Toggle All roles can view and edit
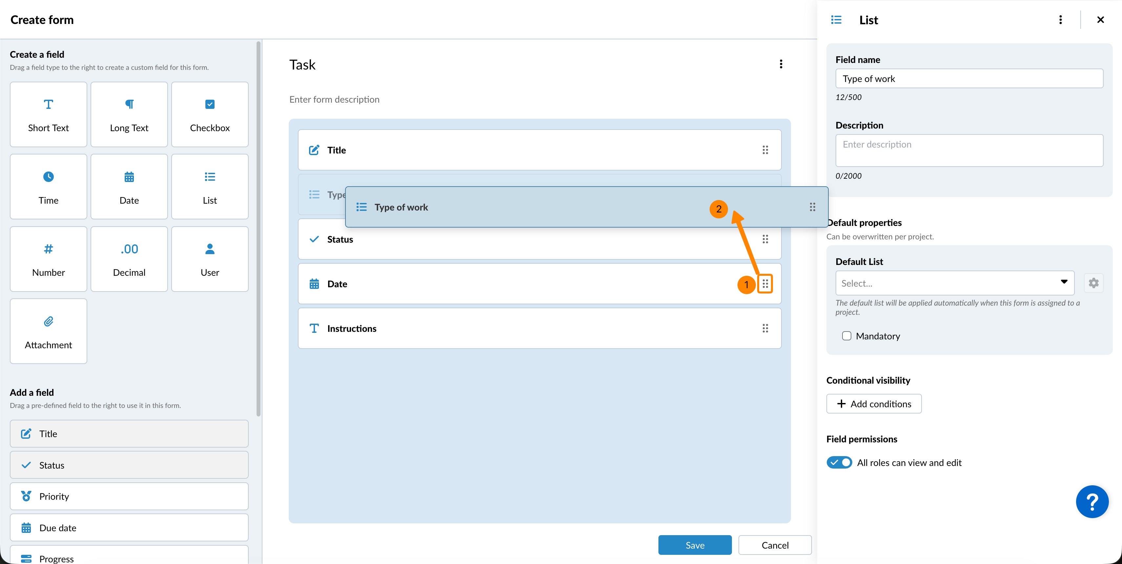 (839, 463)
